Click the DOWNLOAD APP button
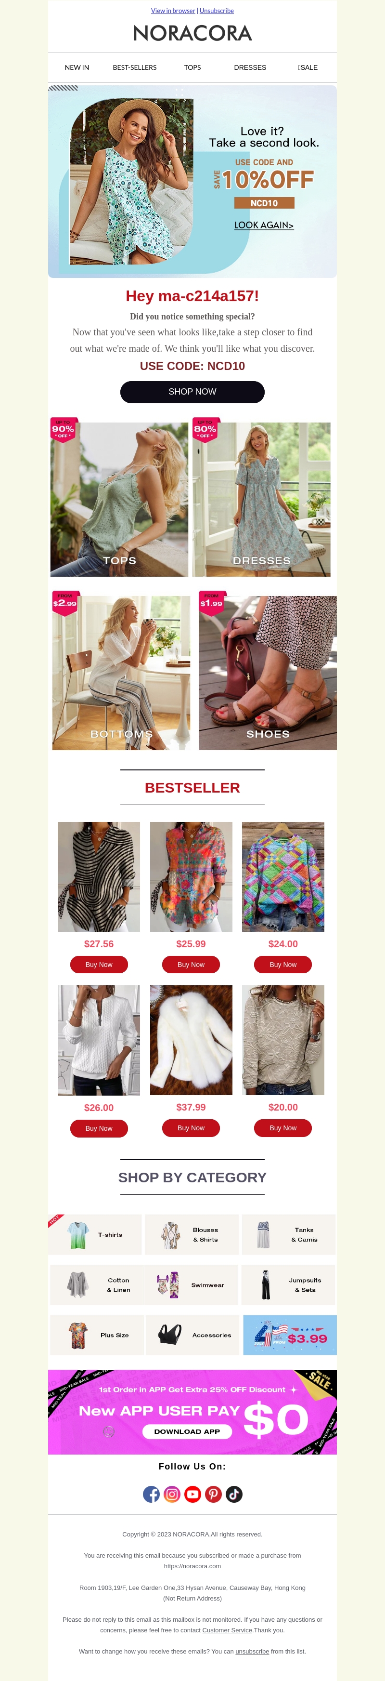Viewport: 385px width, 1681px height. (187, 1432)
